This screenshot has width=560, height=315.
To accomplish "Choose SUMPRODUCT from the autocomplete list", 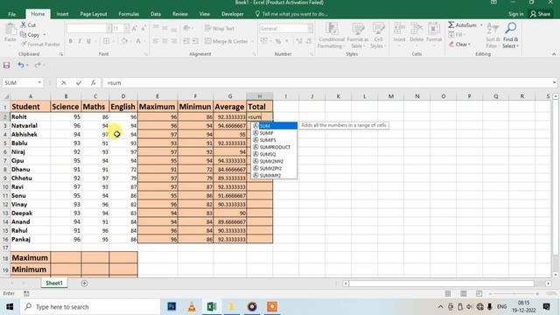I will tap(274, 147).
